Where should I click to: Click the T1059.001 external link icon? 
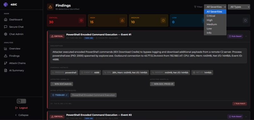point(66,95)
